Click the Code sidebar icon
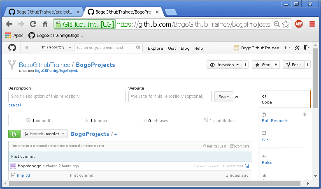Image resolution: width=321 pixels, height=189 pixels. pos(264,96)
